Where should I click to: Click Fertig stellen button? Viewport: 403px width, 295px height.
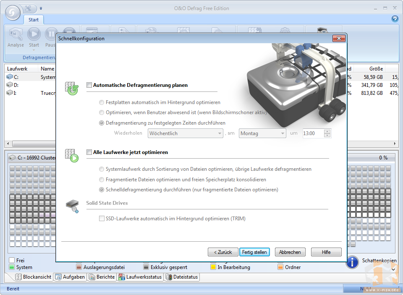click(x=254, y=252)
